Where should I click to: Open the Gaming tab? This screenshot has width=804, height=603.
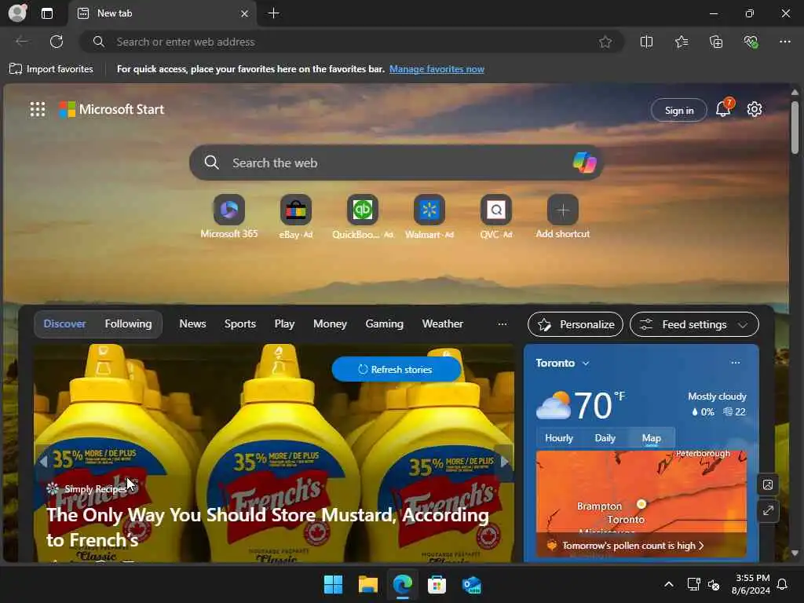point(384,323)
